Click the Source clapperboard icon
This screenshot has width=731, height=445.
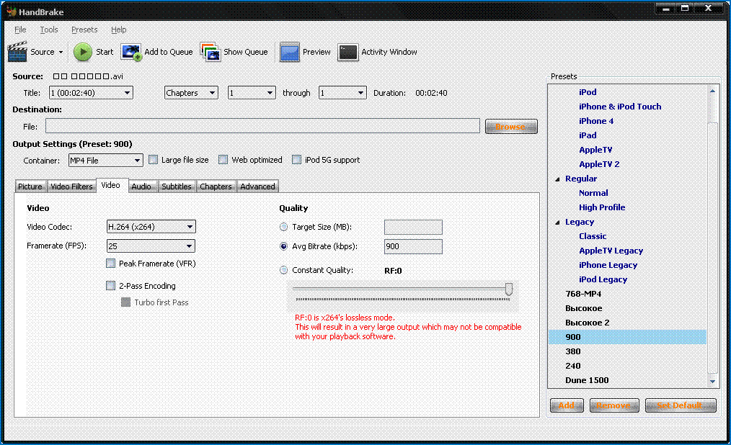tap(17, 52)
